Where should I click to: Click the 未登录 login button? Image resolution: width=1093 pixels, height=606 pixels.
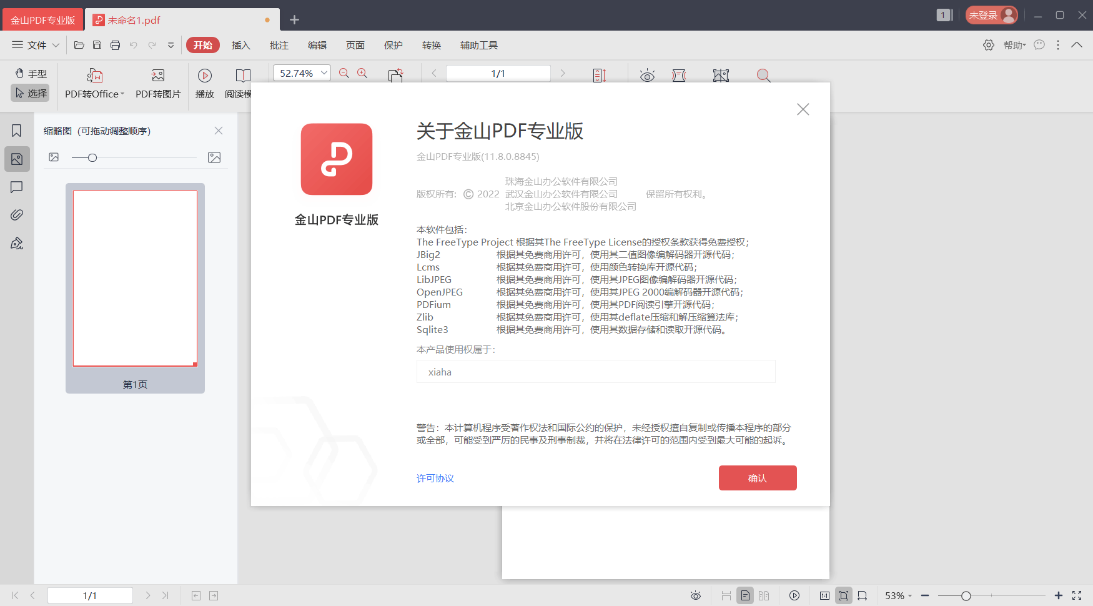pos(992,15)
